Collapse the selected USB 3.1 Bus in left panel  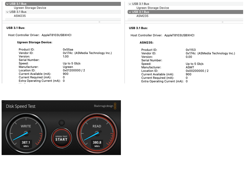[x=7, y=4]
